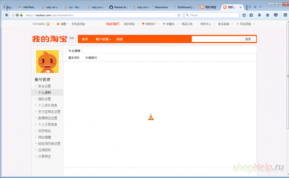This screenshot has height=178, width=289.
Task: Click the browser URL address field
Action: (100, 15)
